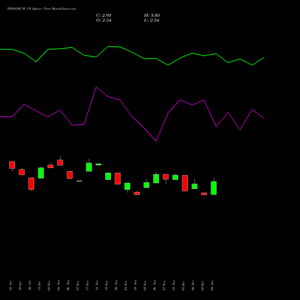Click the '26 Nov' date label

tap(154, 285)
